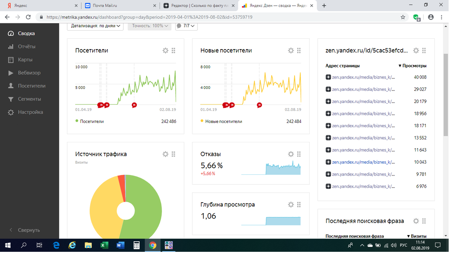Reload the page
Image resolution: width=465 pixels, height=280 pixels.
pos(28,17)
